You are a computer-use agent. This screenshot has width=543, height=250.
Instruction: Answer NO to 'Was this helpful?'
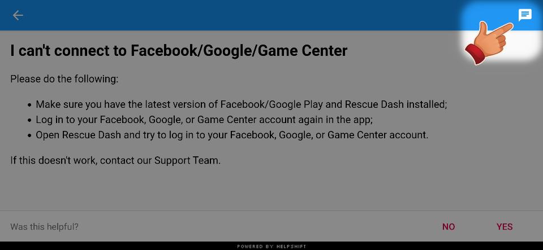pyautogui.click(x=449, y=227)
